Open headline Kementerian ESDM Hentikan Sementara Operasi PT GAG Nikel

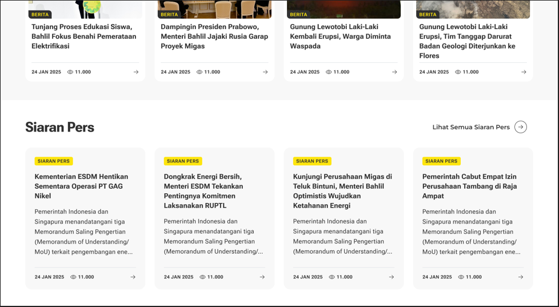click(x=81, y=186)
